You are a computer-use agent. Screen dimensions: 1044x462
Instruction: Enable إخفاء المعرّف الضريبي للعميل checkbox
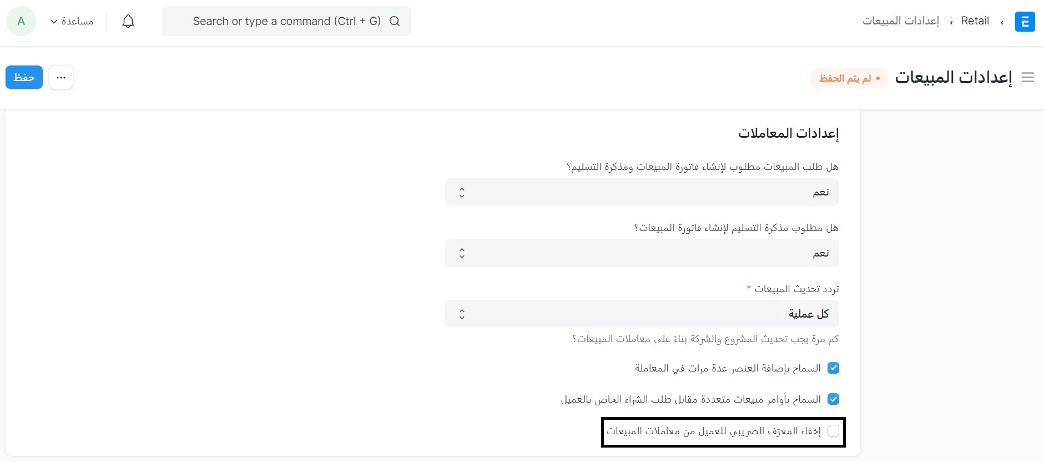[833, 431]
